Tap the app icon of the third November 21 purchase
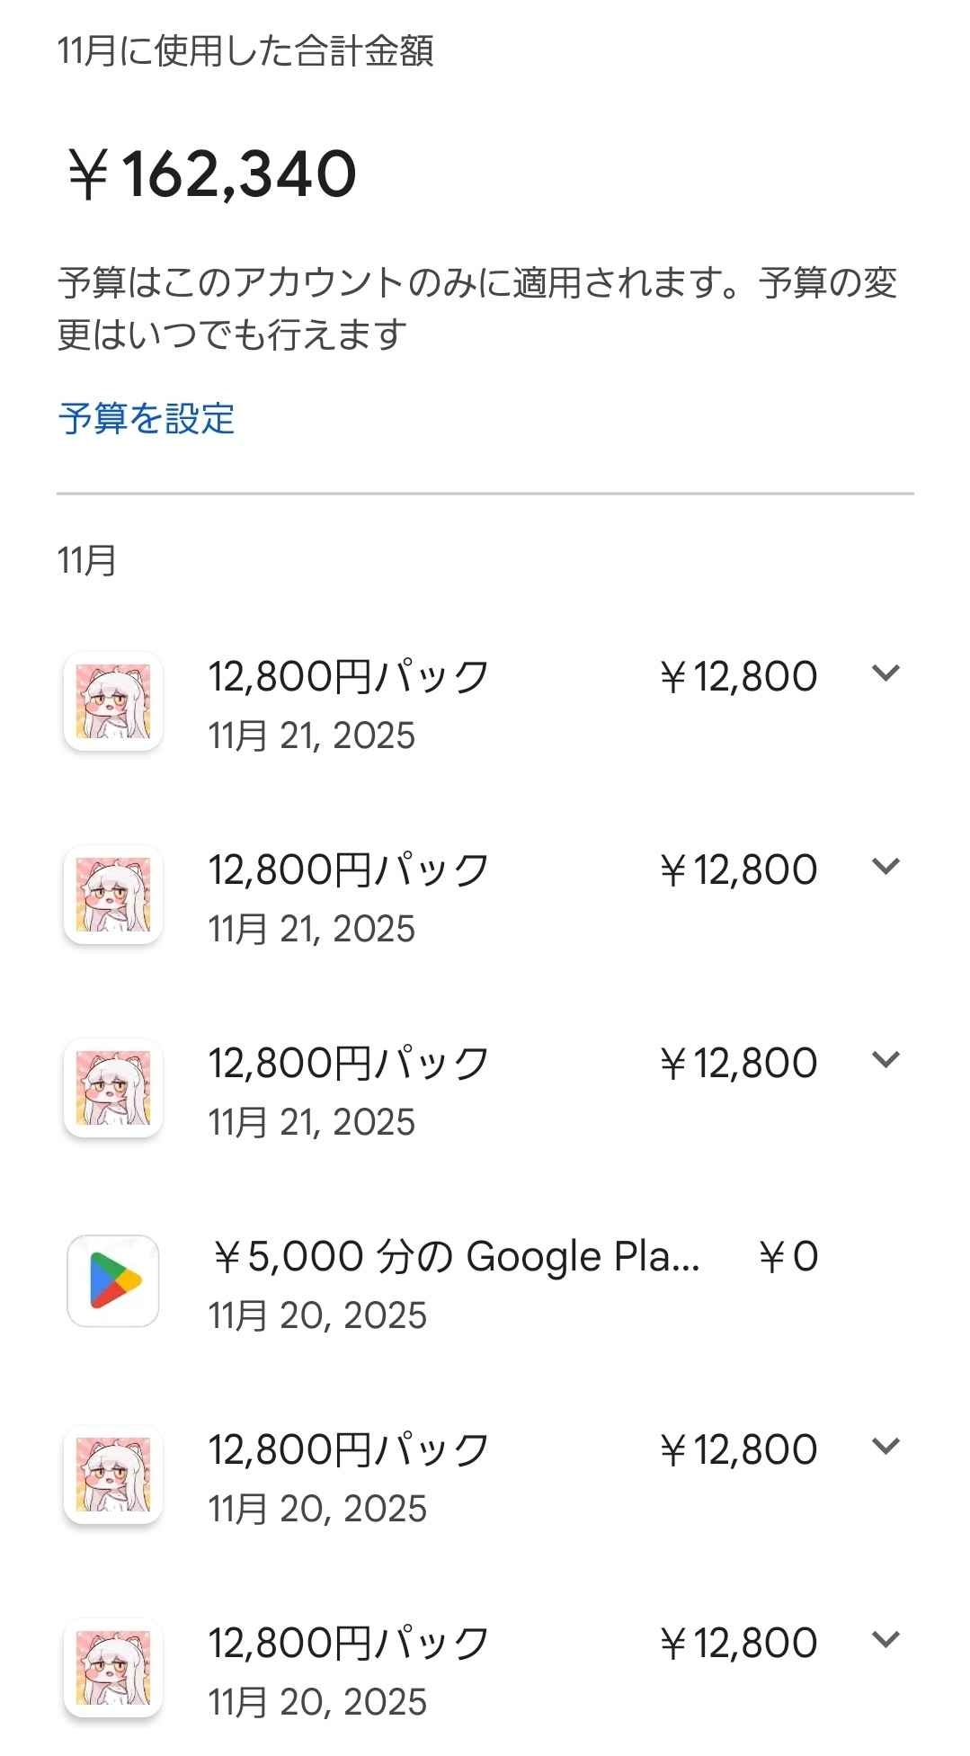 click(x=113, y=1088)
